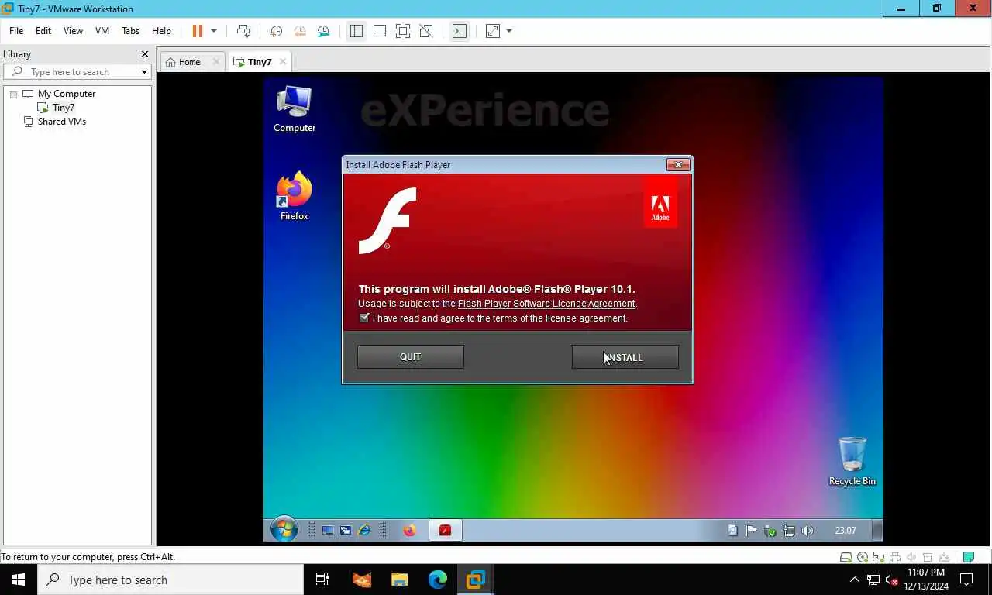Open the stretch guest dropdown arrow

pyautogui.click(x=509, y=31)
